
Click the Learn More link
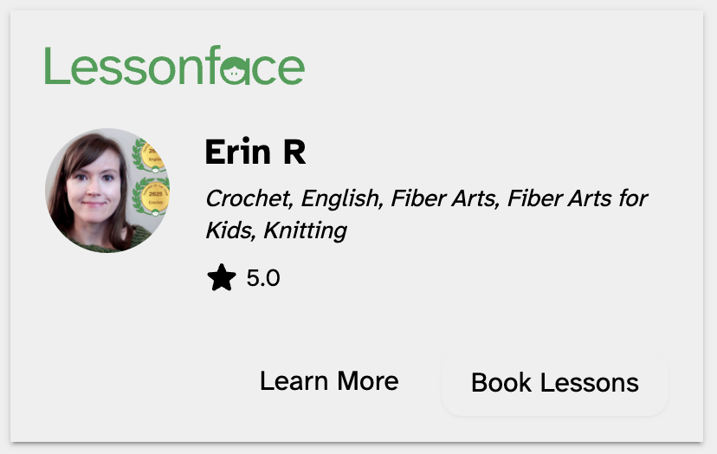(329, 381)
